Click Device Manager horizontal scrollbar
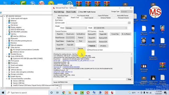Image resolution: width=169 pixels, height=95 pixels. pos(27,88)
